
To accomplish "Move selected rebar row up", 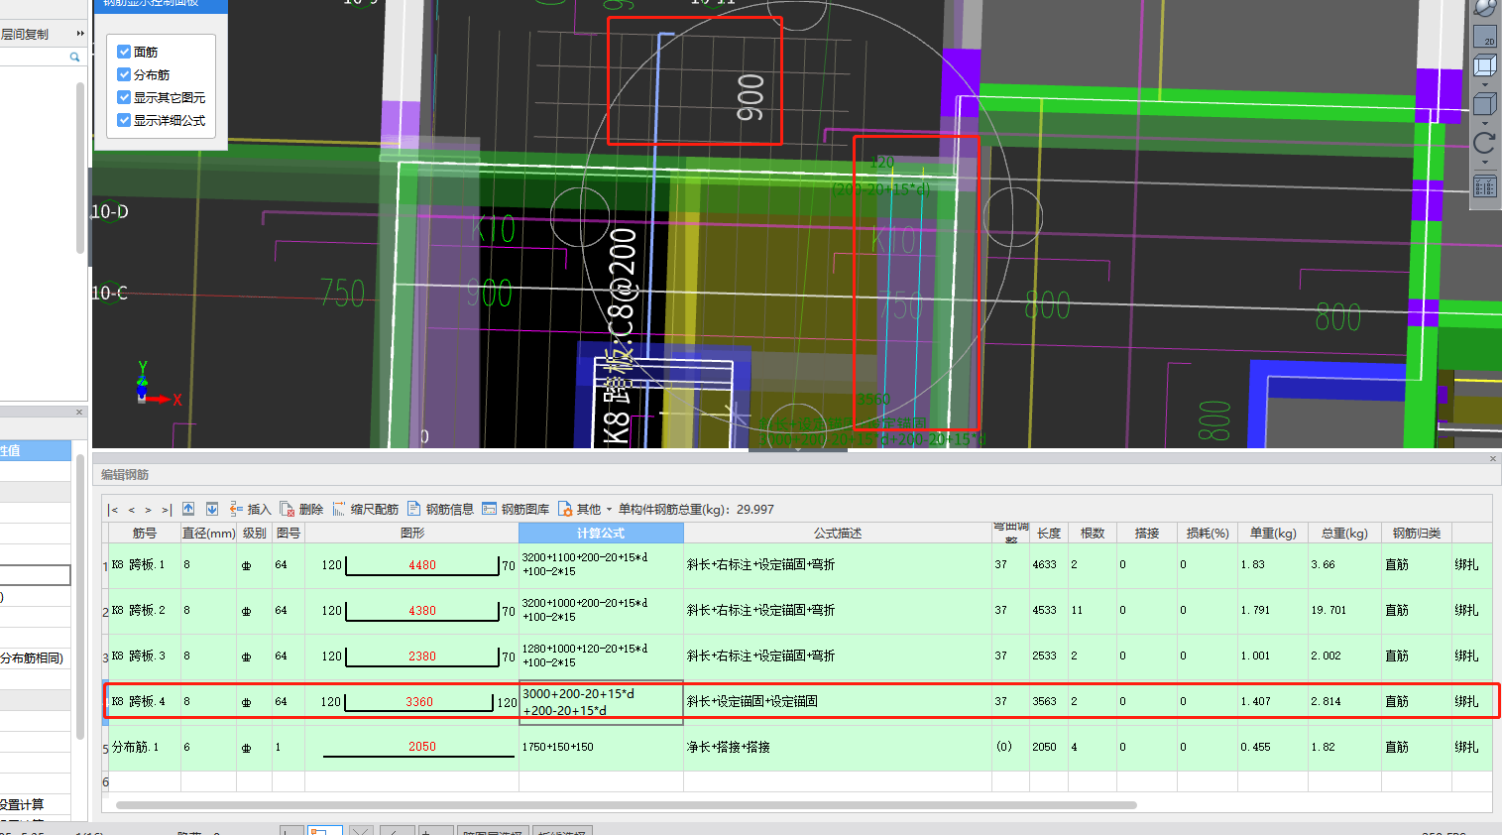I will pyautogui.click(x=188, y=509).
